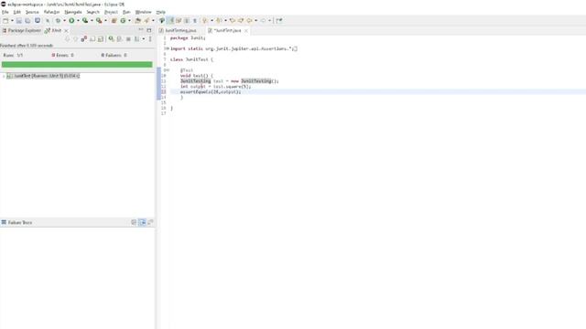Image resolution: width=586 pixels, height=329 pixels.
Task: Click Previous Annotation toolbar icon
Action: click(x=219, y=20)
